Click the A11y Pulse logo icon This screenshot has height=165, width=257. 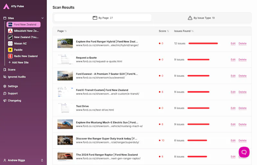click(x=6, y=6)
